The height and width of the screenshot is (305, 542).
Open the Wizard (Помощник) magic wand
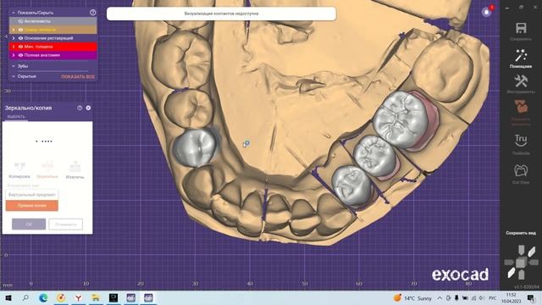521,55
